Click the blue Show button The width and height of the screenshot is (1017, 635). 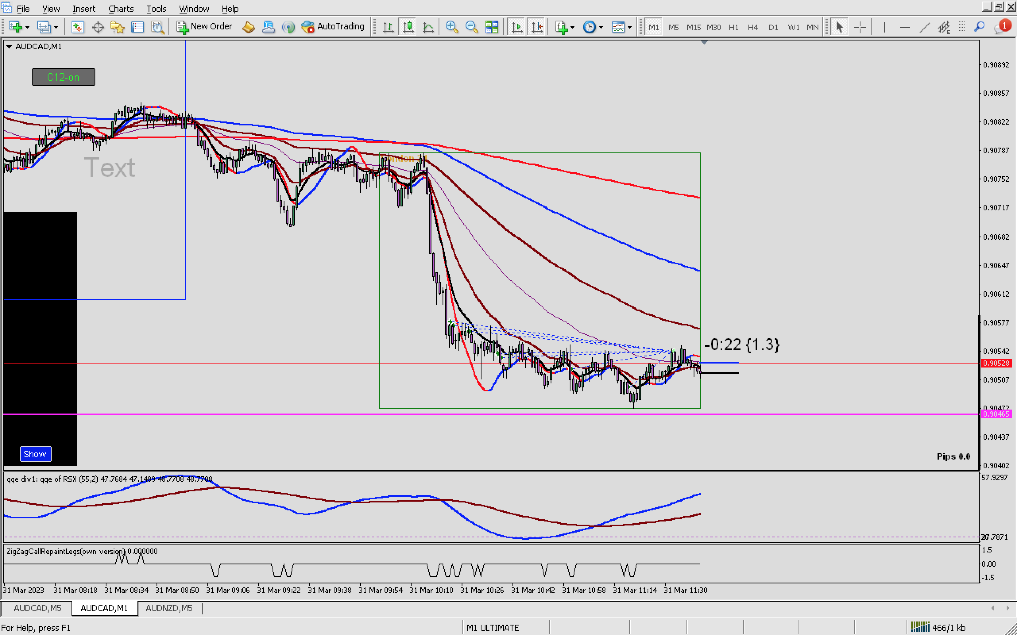point(35,454)
